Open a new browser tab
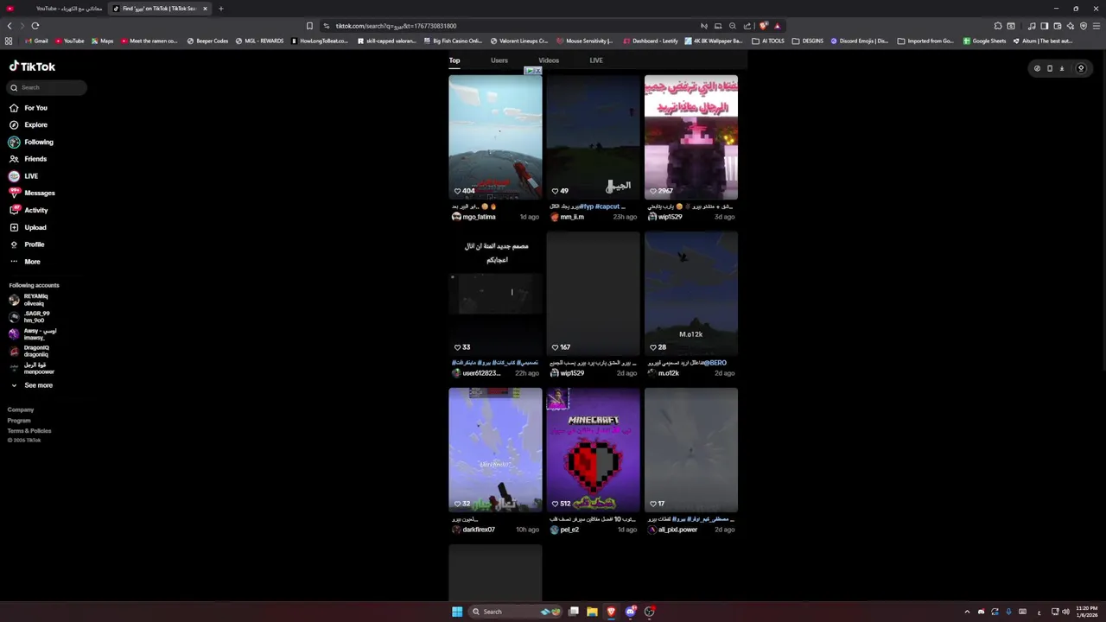Image resolution: width=1106 pixels, height=622 pixels. tap(220, 9)
